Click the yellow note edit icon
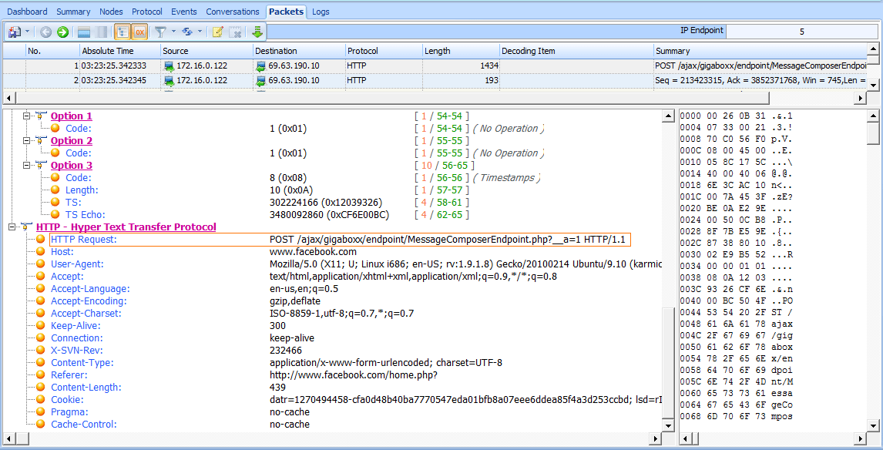This screenshot has height=450, width=883. 218,32
